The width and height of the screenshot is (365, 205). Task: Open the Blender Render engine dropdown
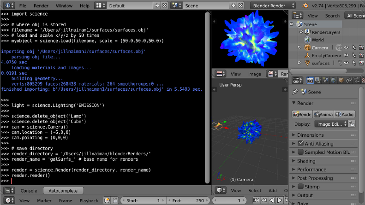[x=273, y=6]
